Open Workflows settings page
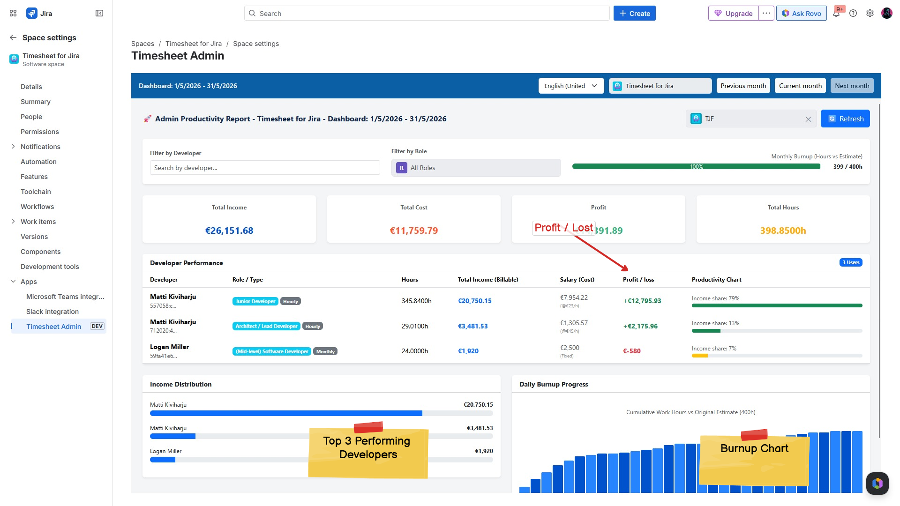 click(37, 207)
